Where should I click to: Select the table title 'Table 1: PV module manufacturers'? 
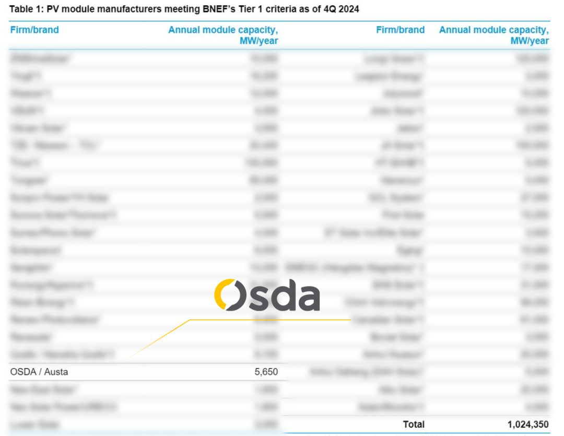point(184,9)
